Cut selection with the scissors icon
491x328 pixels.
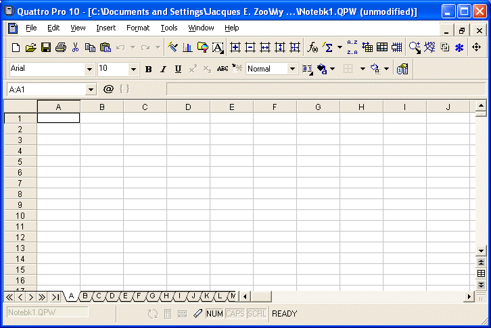coord(75,47)
